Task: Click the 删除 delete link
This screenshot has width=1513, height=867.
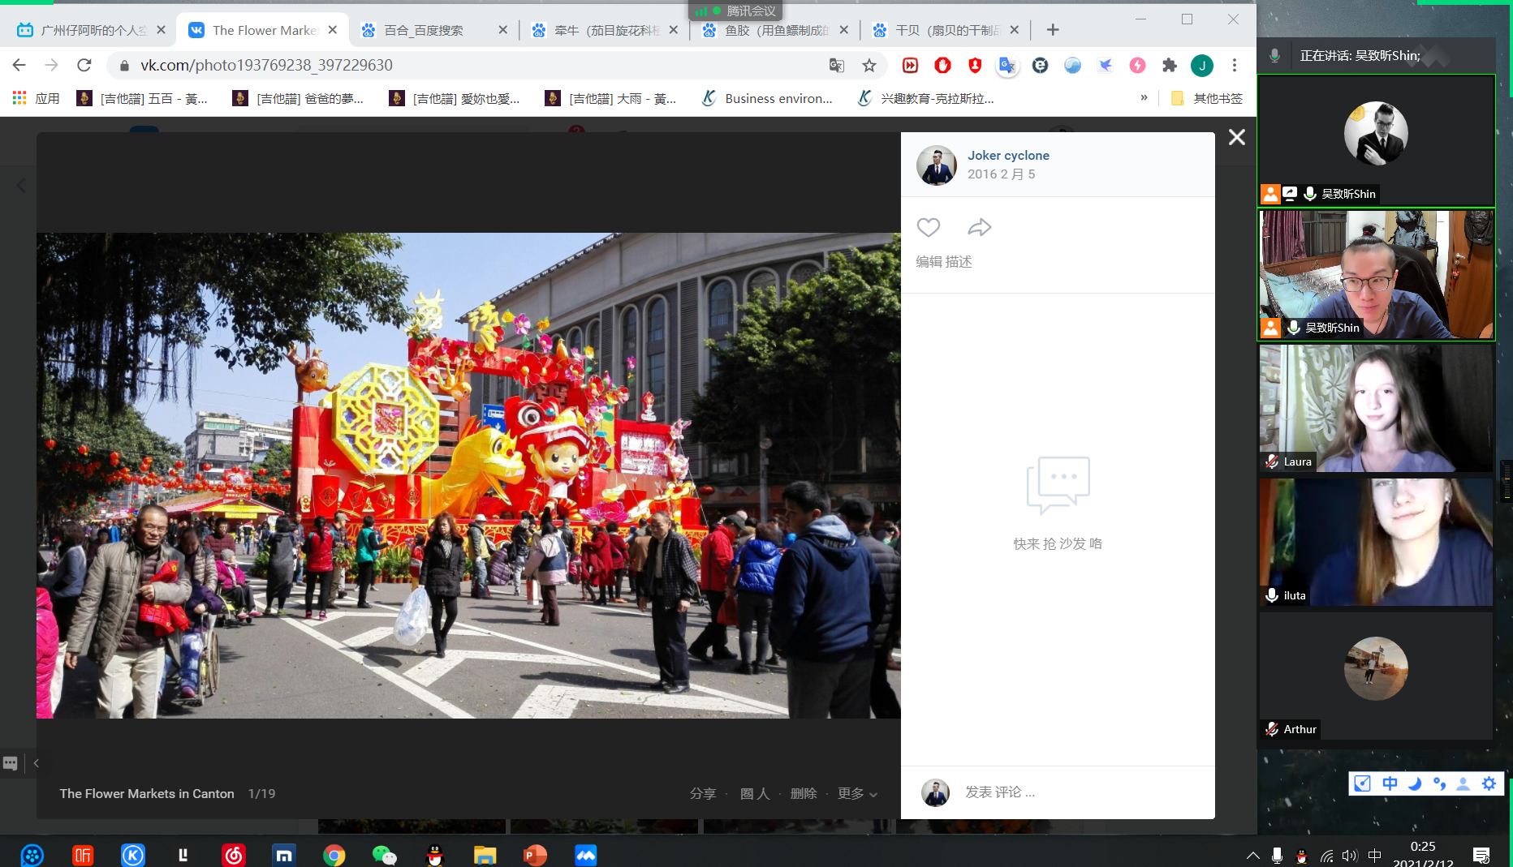Action: 803,793
